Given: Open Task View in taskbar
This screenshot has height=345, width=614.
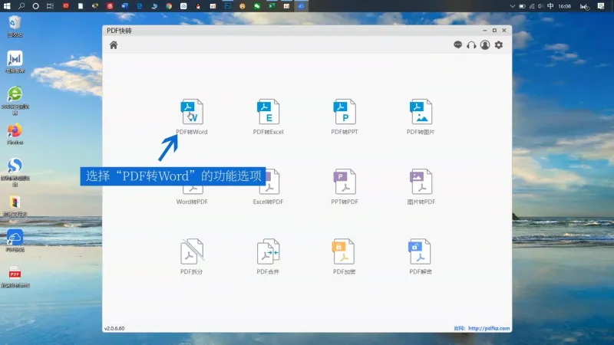Looking at the screenshot, I should (50, 6).
